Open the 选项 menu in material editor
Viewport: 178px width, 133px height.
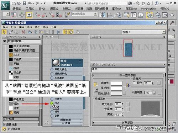point(46,27)
